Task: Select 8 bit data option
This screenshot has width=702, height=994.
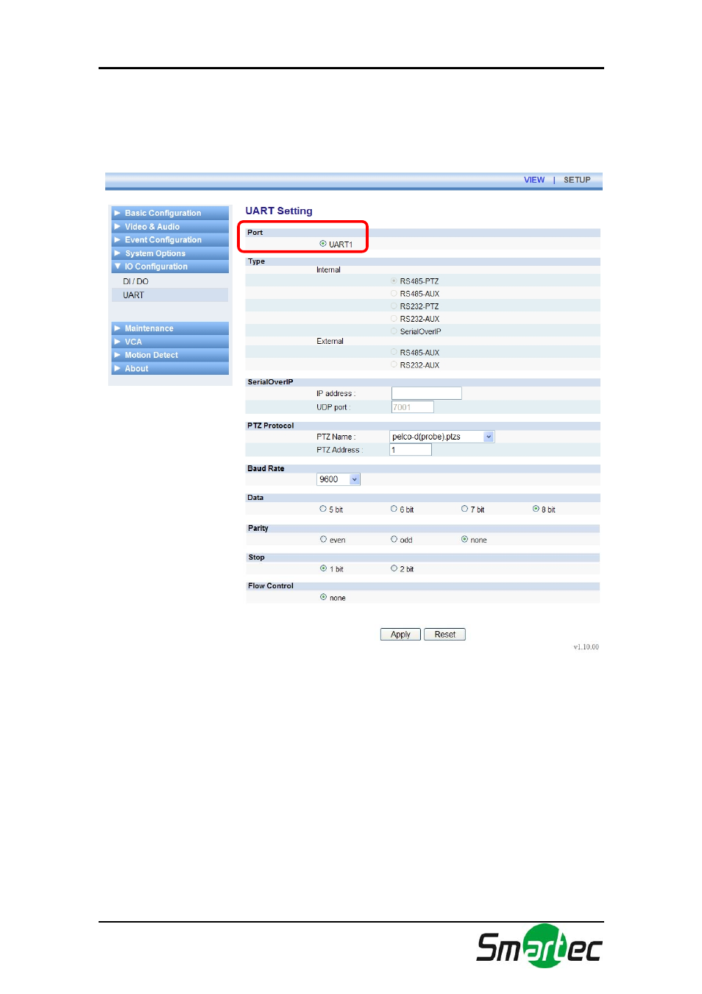Action: [536, 509]
